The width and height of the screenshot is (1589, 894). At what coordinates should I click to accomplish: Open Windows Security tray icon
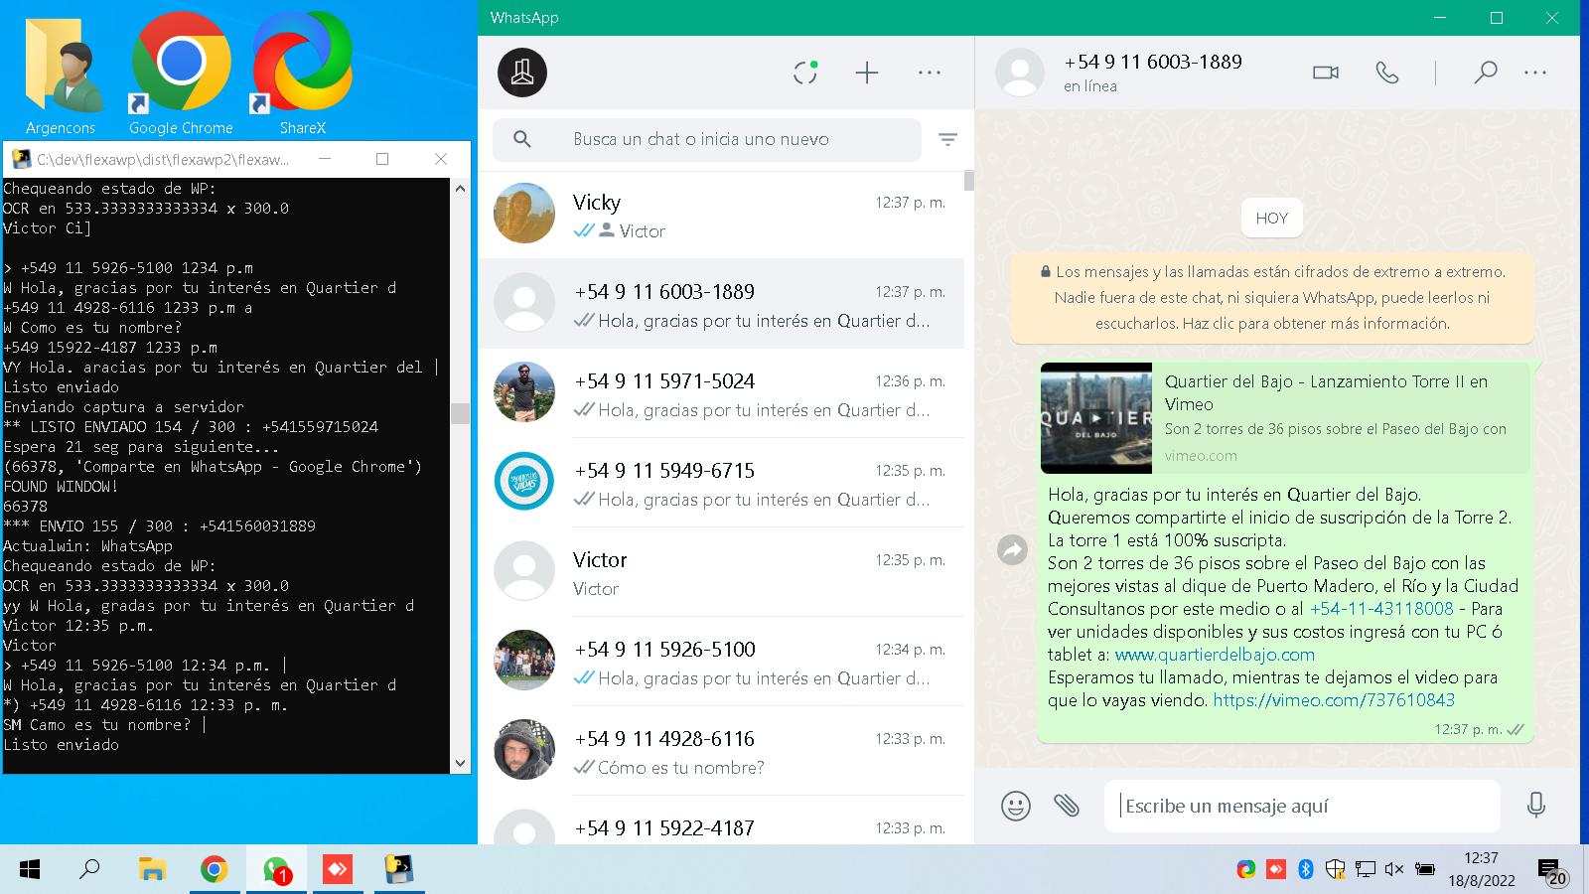click(x=1335, y=870)
